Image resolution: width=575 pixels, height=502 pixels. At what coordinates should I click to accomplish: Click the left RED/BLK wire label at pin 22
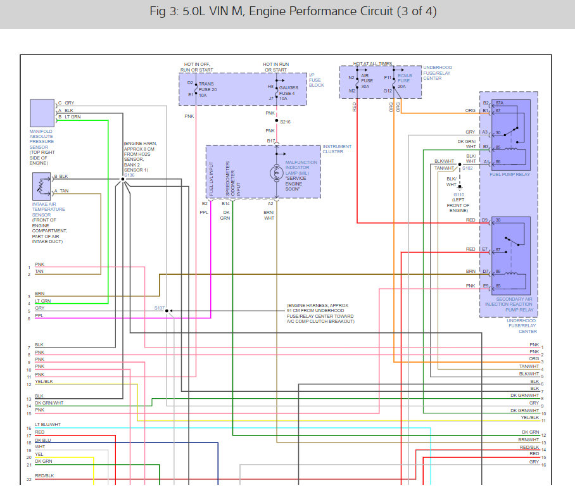(44, 476)
